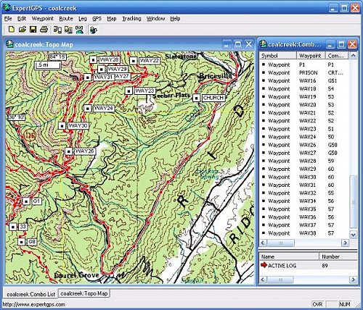This screenshot has height=310, width=363.
Task: Click the hand pan tool icon
Action: (x=93, y=30)
